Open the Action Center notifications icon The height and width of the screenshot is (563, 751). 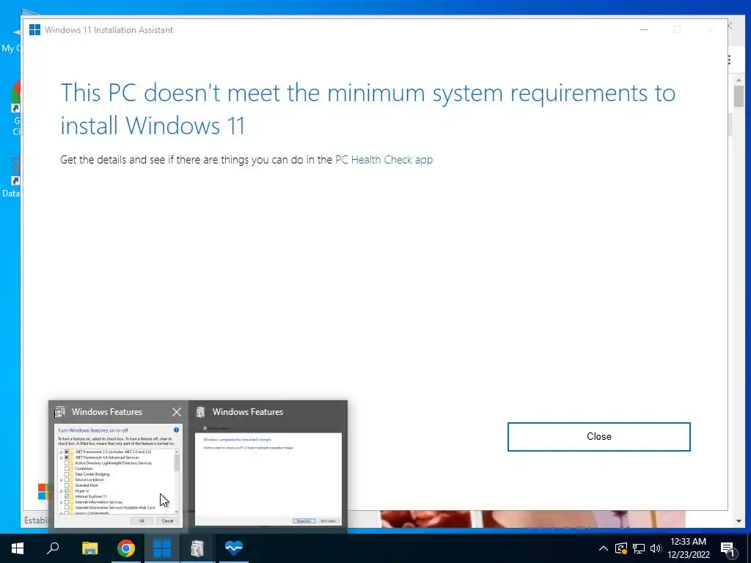[728, 548]
